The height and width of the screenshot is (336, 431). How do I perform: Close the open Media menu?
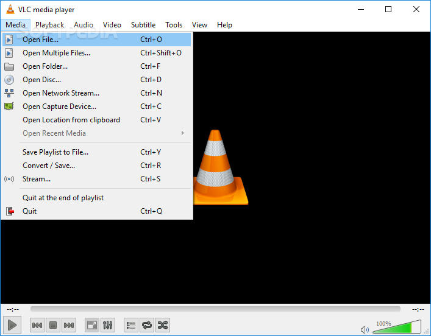15,25
